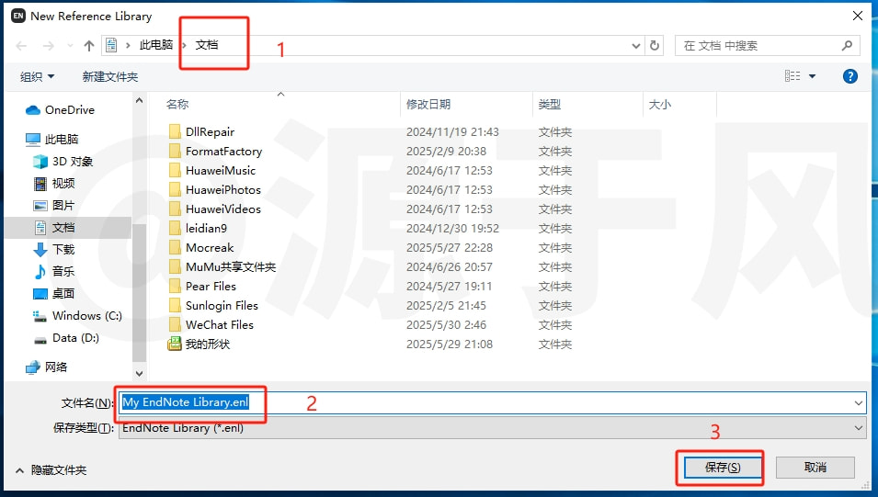This screenshot has width=878, height=497.
Task: Select the WeChat Files folder
Action: coord(211,324)
